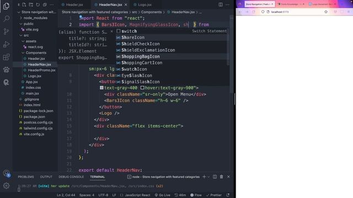Open notifications icon in status bar
The image size is (353, 198).
click(x=228, y=195)
